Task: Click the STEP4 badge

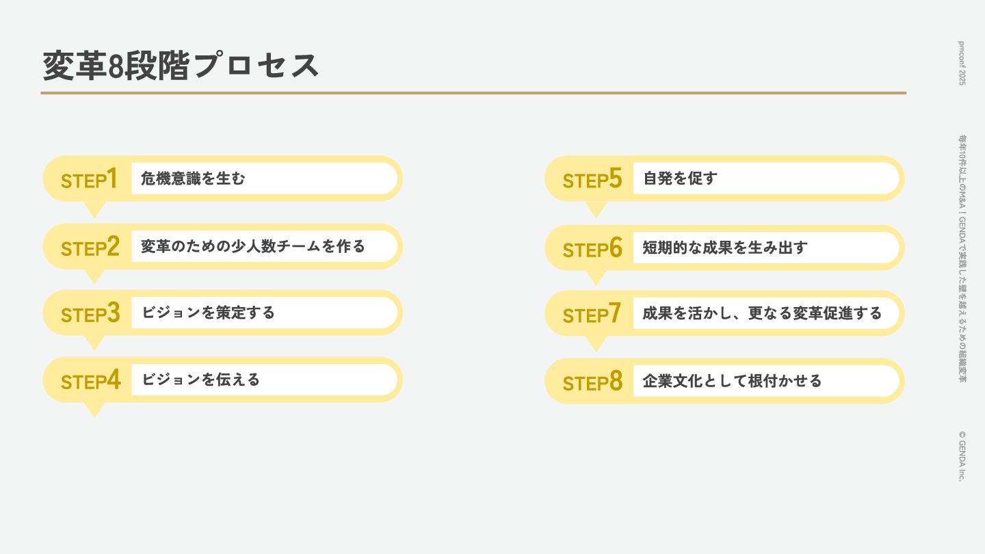Action: 90,380
